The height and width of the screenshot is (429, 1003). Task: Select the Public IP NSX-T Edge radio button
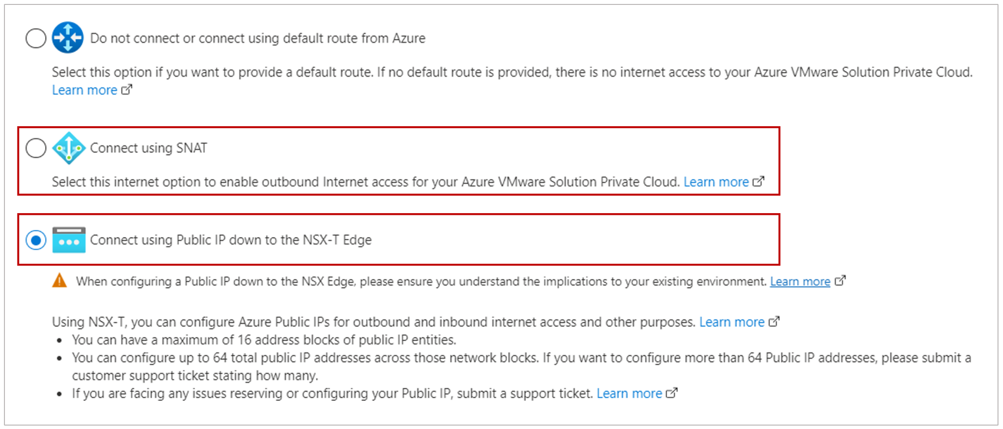(x=36, y=240)
